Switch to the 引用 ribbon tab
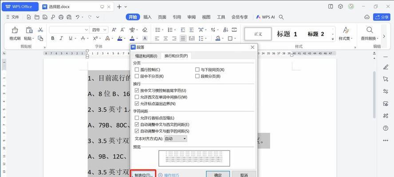394x177 pixels. click(x=177, y=17)
